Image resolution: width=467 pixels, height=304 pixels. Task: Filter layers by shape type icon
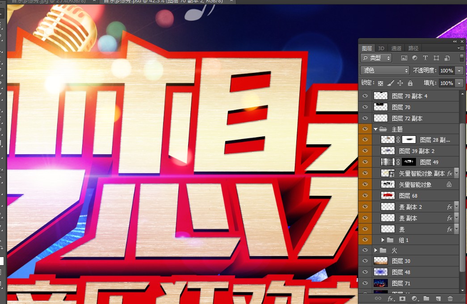point(436,58)
